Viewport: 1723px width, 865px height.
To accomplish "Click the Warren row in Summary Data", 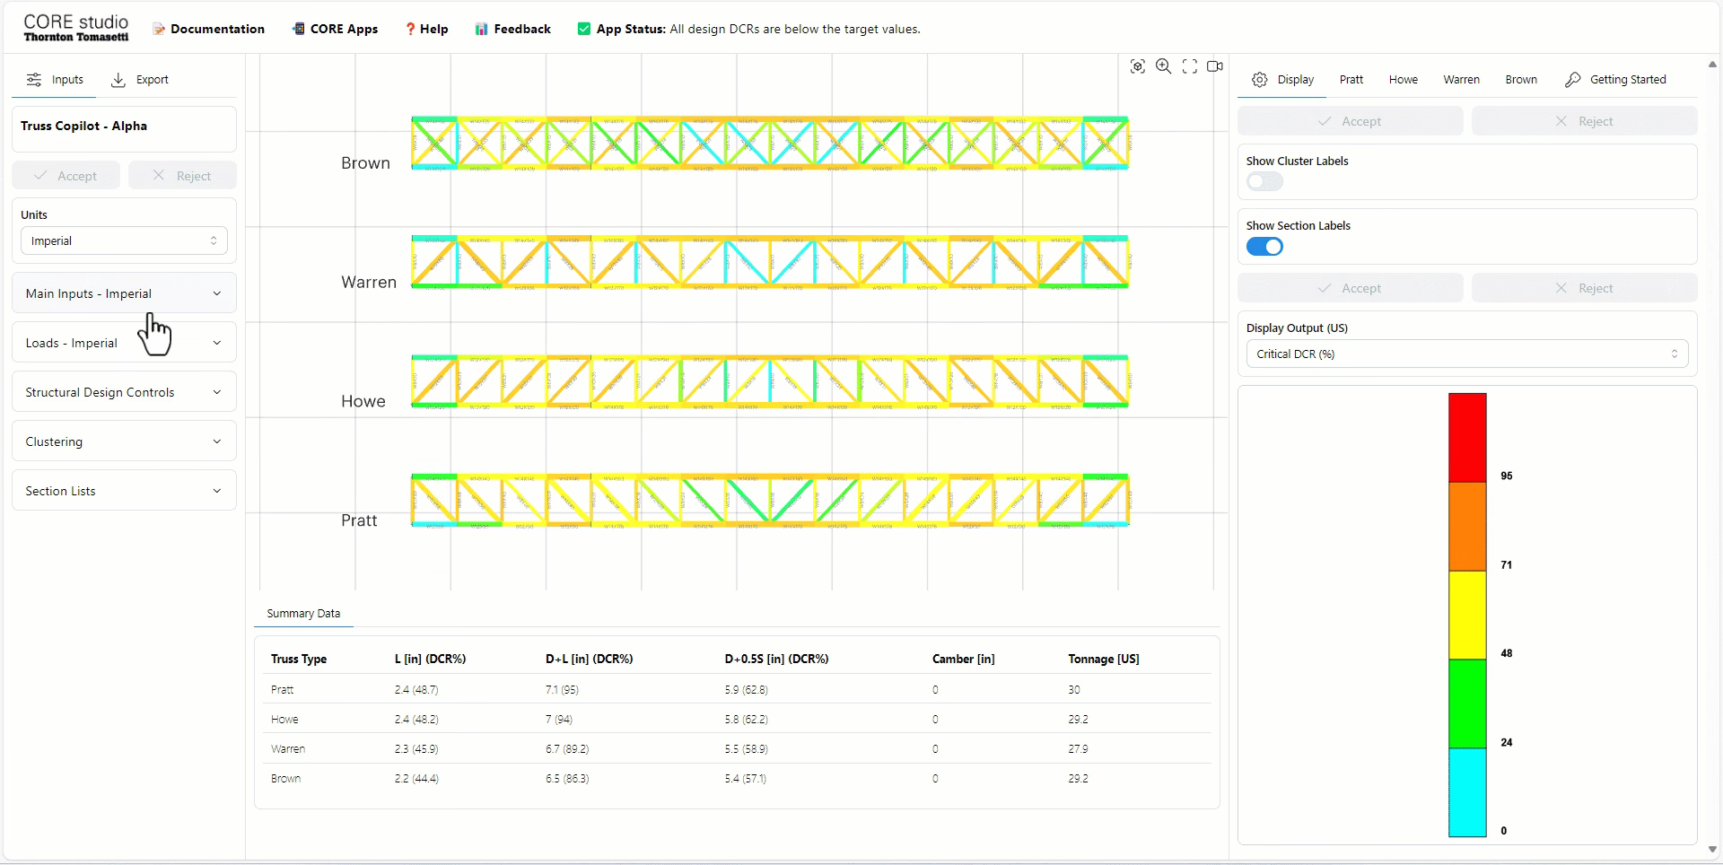I will 737,748.
